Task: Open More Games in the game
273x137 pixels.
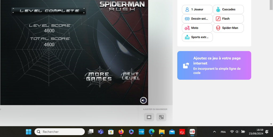Action: pos(99,77)
